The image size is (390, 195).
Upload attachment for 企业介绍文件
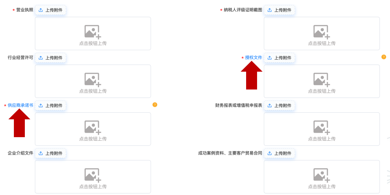50,153
